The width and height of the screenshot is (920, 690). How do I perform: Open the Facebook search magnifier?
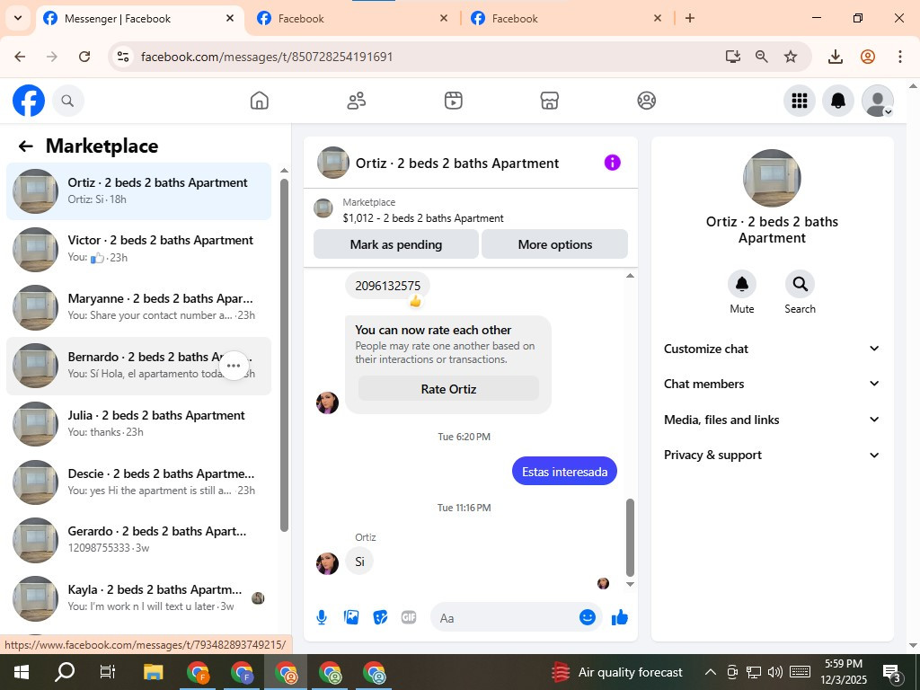68,101
